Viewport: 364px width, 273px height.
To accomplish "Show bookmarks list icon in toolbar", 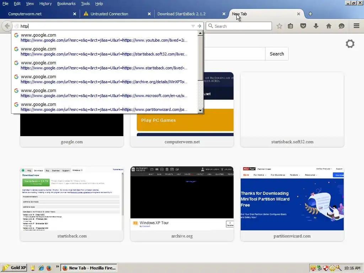I will pos(290,26).
